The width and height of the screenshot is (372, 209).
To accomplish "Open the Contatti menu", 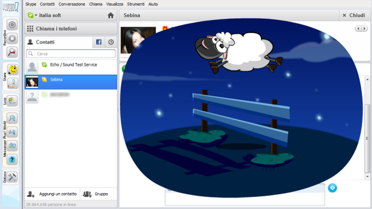I will click(47, 4).
